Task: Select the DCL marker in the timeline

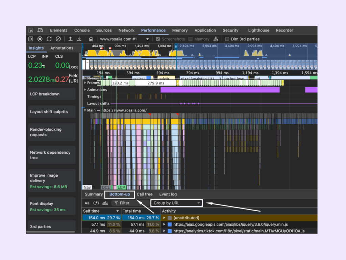Action: pyautogui.click(x=106, y=187)
